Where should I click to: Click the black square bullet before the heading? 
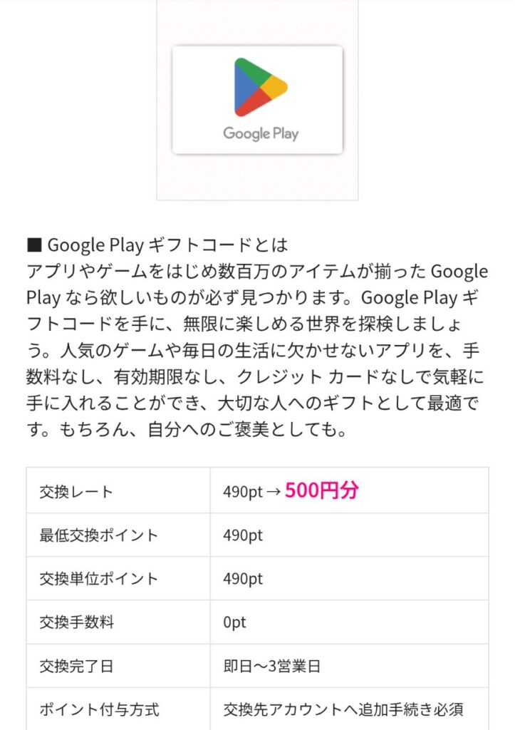33,246
